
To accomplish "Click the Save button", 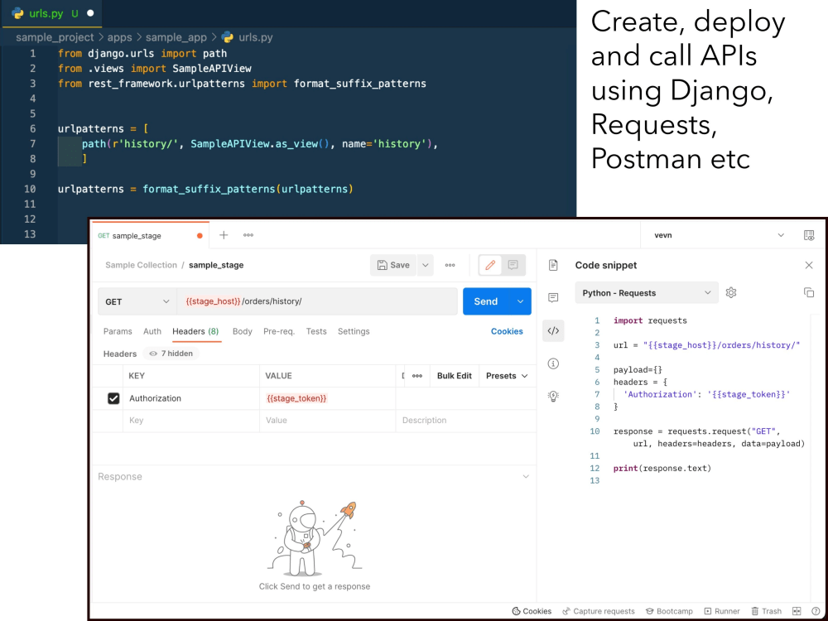I will [393, 265].
